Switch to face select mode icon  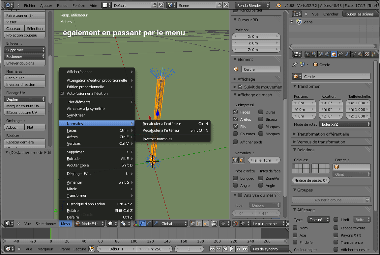[x=206, y=223]
